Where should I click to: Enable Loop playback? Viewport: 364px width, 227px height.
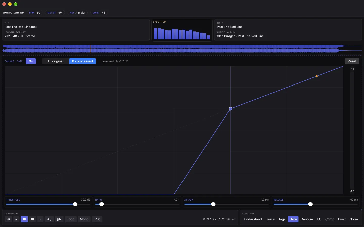(71, 219)
